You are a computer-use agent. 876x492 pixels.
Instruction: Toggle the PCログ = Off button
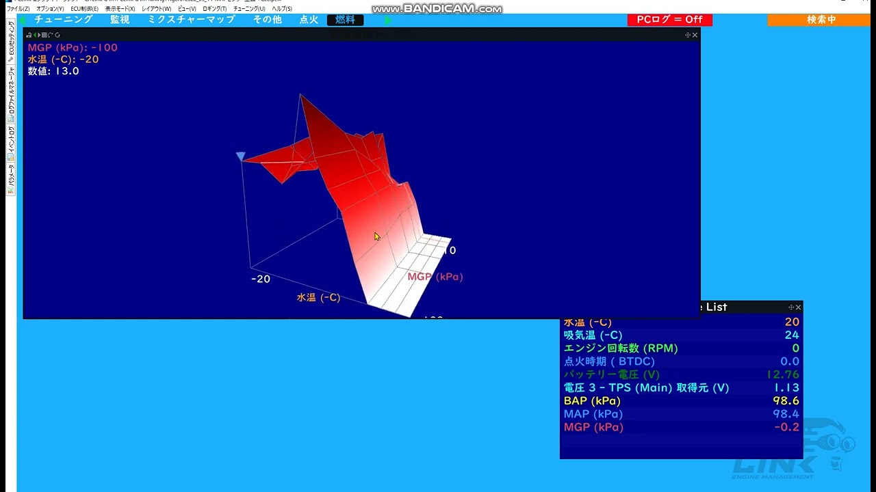click(x=670, y=20)
